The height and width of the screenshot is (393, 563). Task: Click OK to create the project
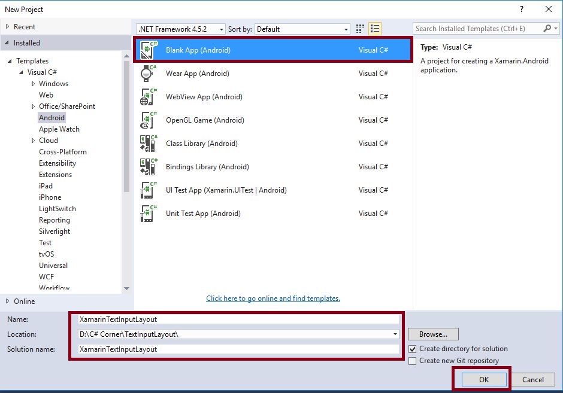coord(484,379)
